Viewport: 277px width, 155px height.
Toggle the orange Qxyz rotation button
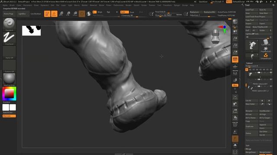(x=235, y=85)
